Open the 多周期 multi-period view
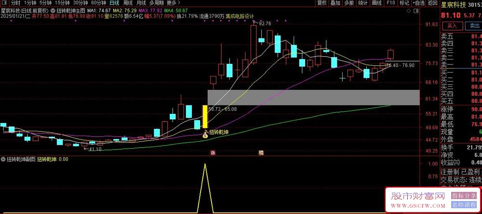This screenshot has height=214, width=482. tap(156, 3)
